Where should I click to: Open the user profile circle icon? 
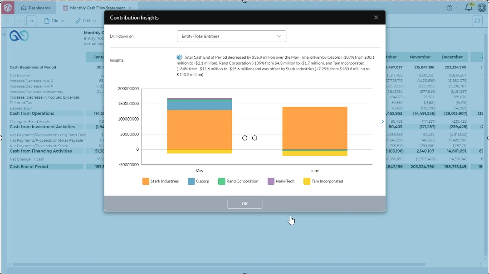click(x=482, y=8)
